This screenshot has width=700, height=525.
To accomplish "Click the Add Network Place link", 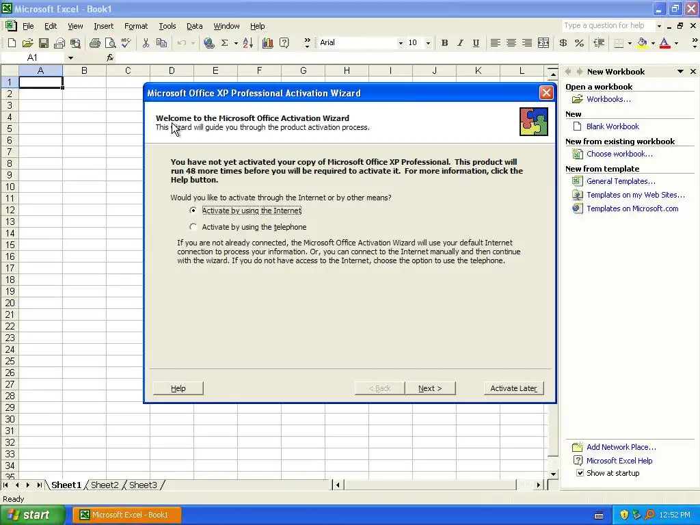I will (621, 447).
